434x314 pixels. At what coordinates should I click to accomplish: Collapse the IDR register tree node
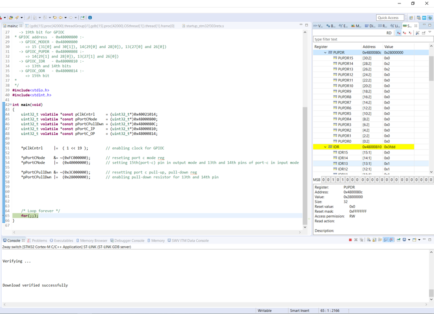325,147
